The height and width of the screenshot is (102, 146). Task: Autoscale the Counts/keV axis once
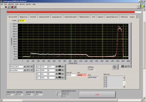pos(28,70)
